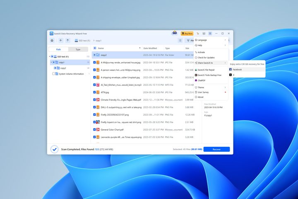This screenshot has width=298, height=199.
Task: Navigate back with the left arrow
Action: (x=60, y=40)
